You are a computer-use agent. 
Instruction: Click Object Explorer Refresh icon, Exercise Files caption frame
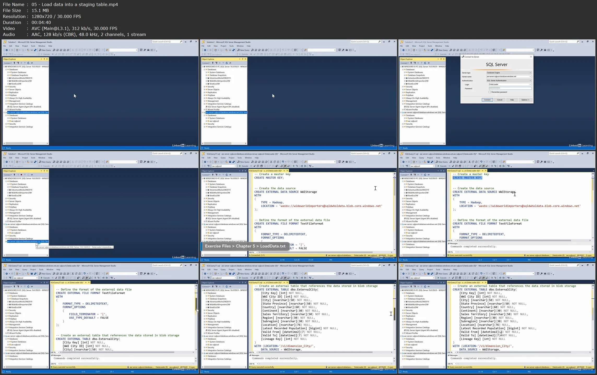(x=227, y=175)
